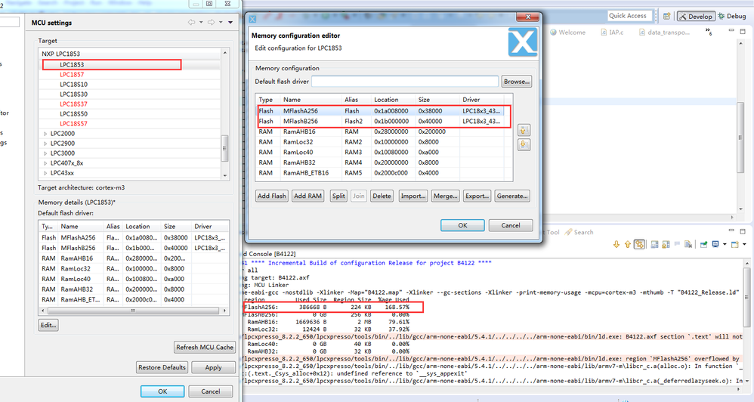Click the pin console icon
The height and width of the screenshot is (402, 754).
coord(703,244)
